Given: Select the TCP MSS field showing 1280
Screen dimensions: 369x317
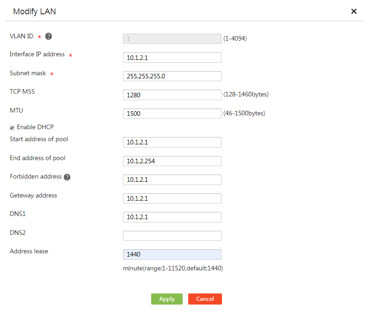Looking at the screenshot, I should point(172,95).
